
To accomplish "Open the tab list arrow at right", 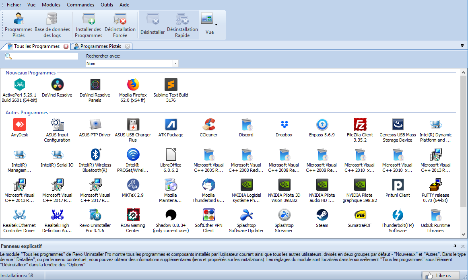I will coord(462,46).
